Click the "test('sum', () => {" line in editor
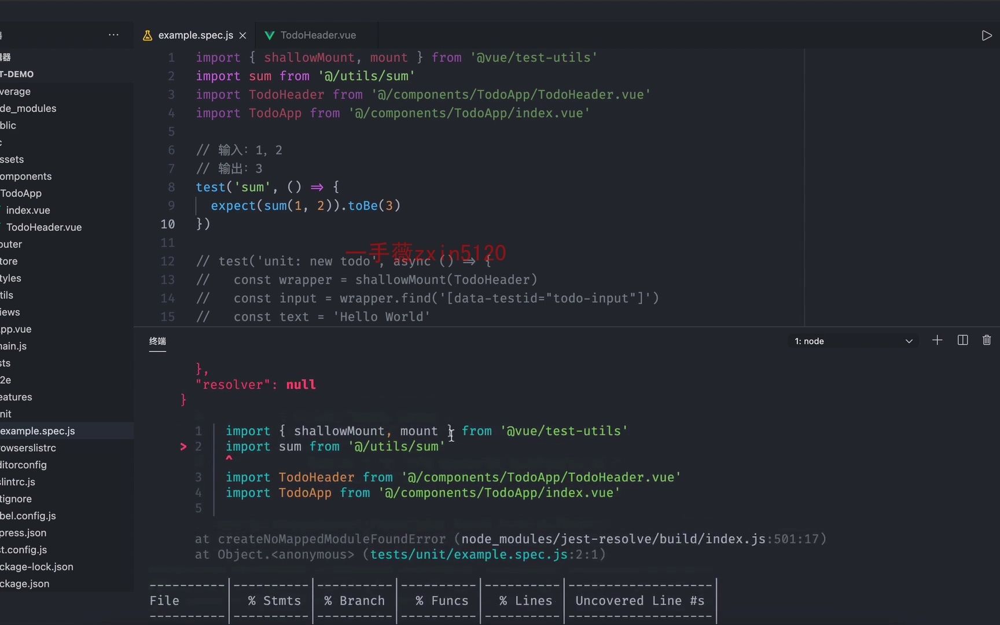Image resolution: width=1000 pixels, height=625 pixels. click(x=267, y=187)
